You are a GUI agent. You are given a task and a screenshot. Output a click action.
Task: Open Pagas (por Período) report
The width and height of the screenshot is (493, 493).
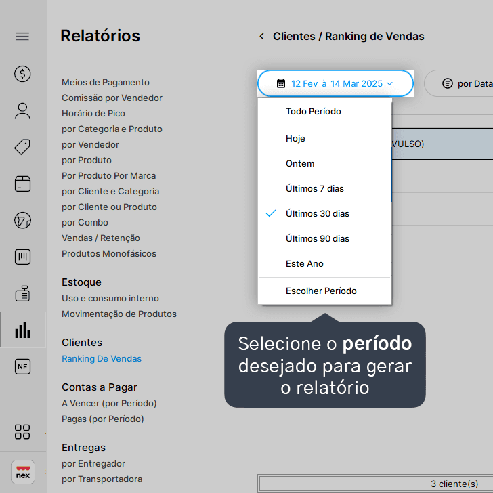(x=102, y=419)
